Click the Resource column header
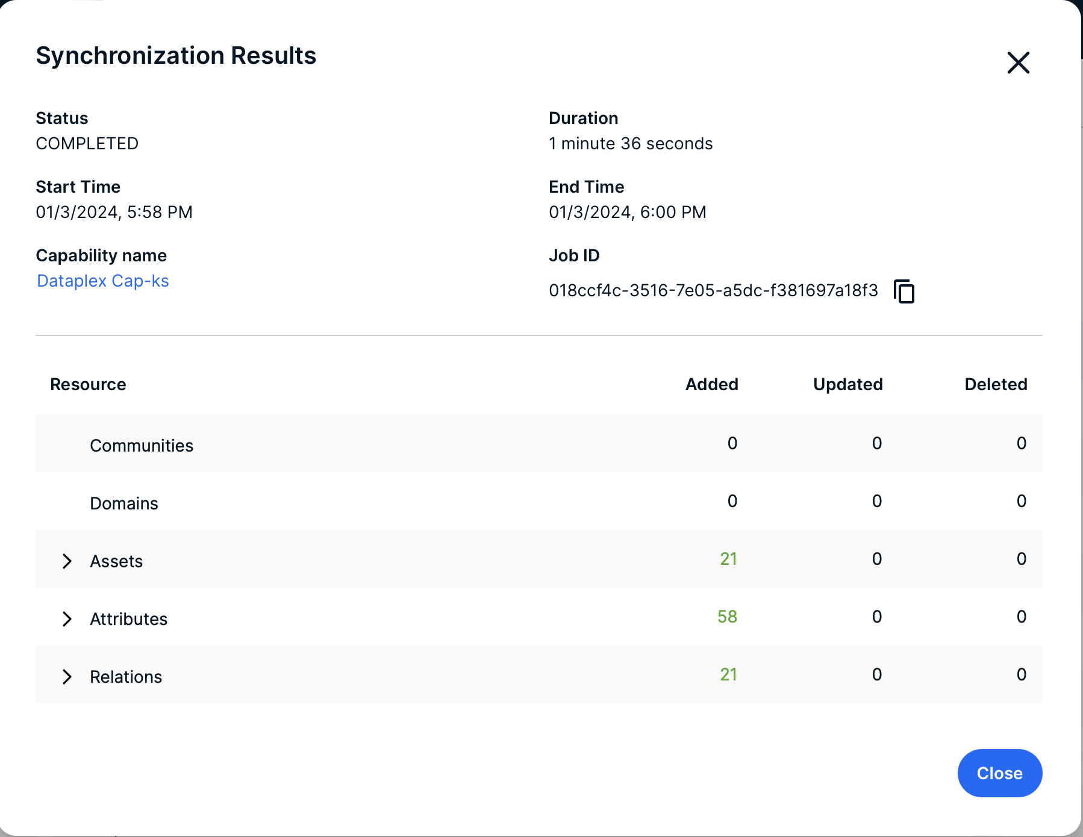The height and width of the screenshot is (837, 1083). (88, 384)
